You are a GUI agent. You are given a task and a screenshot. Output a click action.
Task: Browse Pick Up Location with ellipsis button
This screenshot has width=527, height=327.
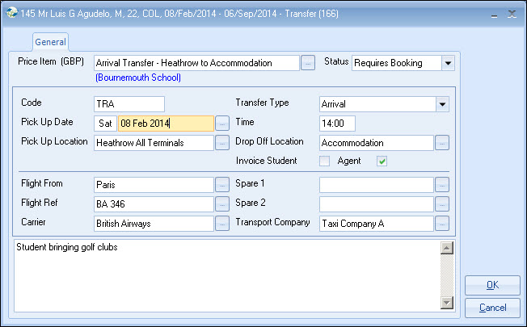coord(222,143)
